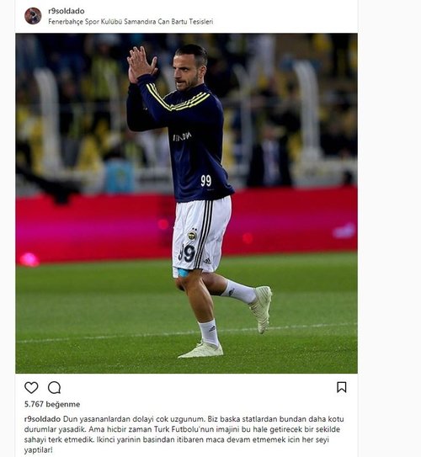
Task: Click the player's front white football boot
Action: coord(201,350)
